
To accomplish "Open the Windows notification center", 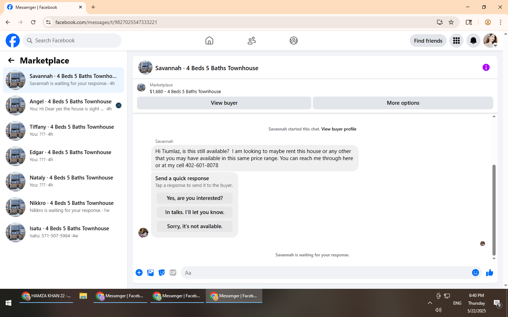I will tap(497, 303).
